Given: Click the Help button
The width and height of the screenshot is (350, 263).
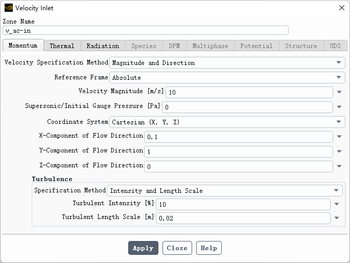Looking at the screenshot, I should click(x=208, y=248).
